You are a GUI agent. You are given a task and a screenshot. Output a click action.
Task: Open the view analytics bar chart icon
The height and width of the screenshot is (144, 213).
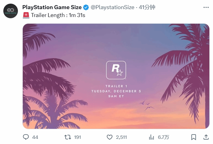(152, 137)
